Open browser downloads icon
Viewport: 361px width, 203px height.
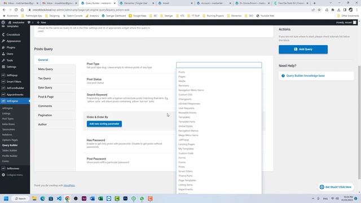[338, 10]
